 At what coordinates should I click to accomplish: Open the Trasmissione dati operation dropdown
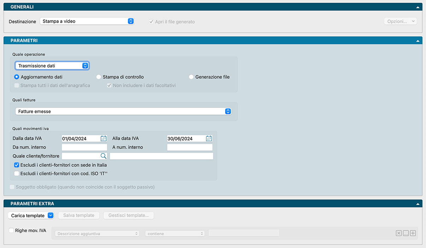pyautogui.click(x=52, y=66)
